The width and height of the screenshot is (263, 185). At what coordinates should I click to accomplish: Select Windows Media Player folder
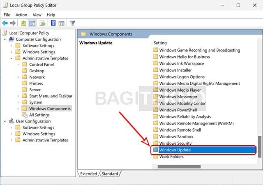[x=180, y=90]
